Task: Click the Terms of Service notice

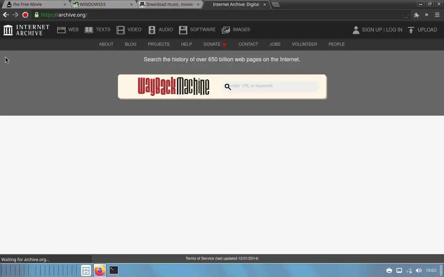Action: [x=222, y=258]
